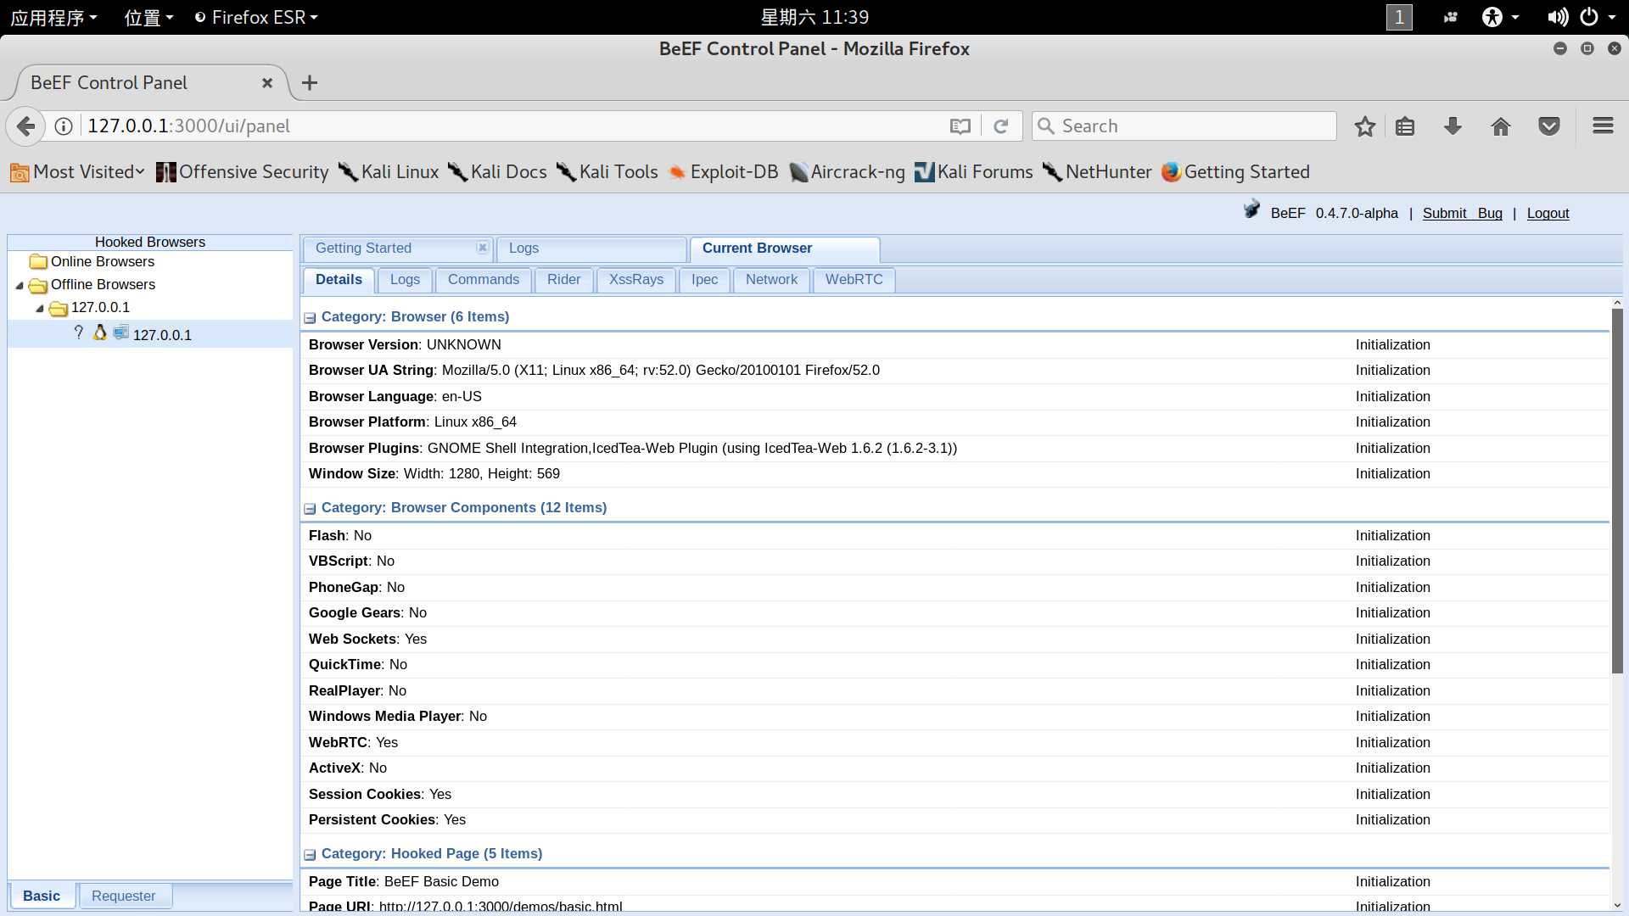Open the Rider sub-tab
The width and height of the screenshot is (1629, 916).
point(563,280)
